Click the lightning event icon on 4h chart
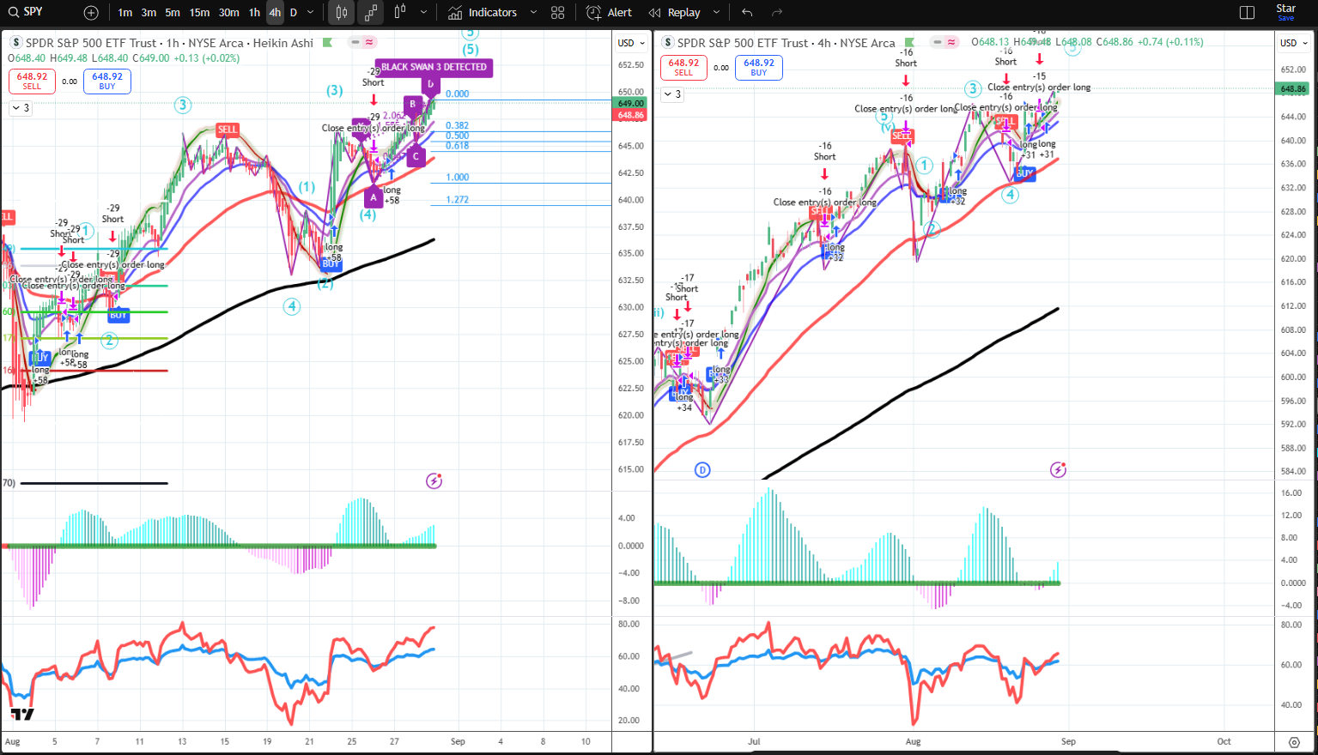Image resolution: width=1318 pixels, height=755 pixels. [x=1058, y=469]
